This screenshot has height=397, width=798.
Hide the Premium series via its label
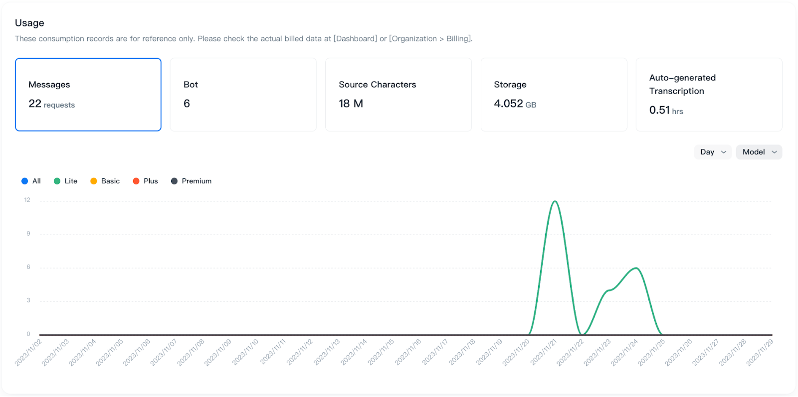pyautogui.click(x=197, y=181)
